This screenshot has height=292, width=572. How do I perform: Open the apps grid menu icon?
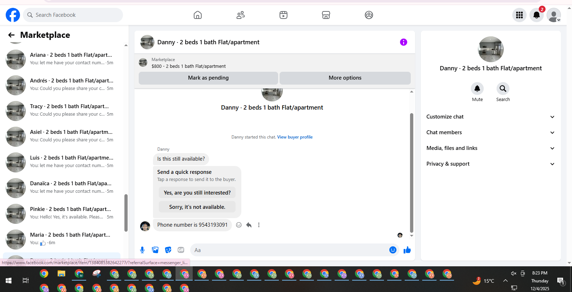point(519,15)
